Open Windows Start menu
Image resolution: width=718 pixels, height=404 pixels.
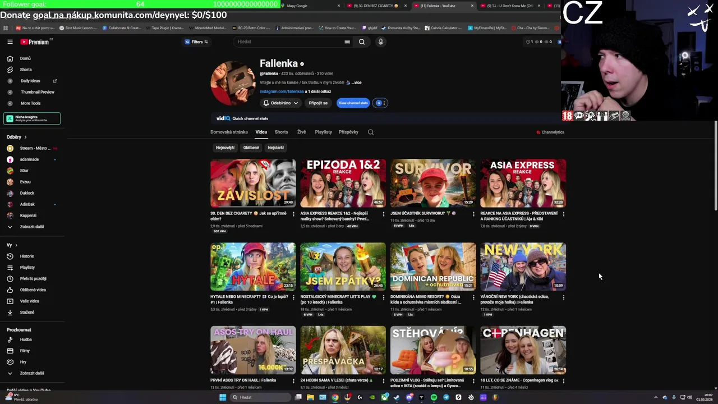[223, 397]
